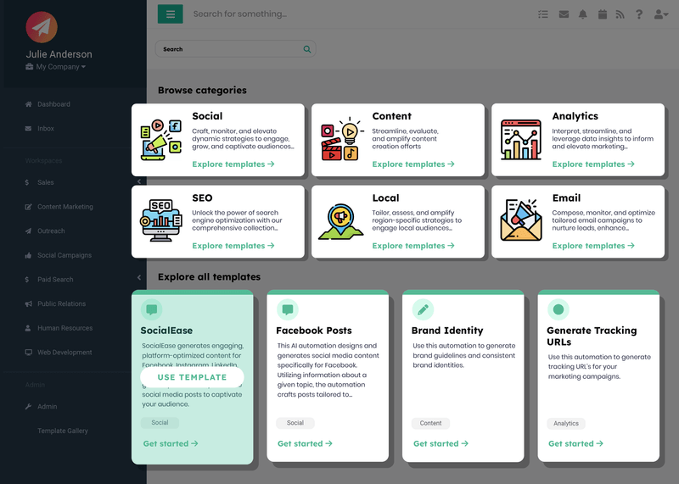Open the RSS feed icon
The image size is (679, 484).
pos(620,14)
